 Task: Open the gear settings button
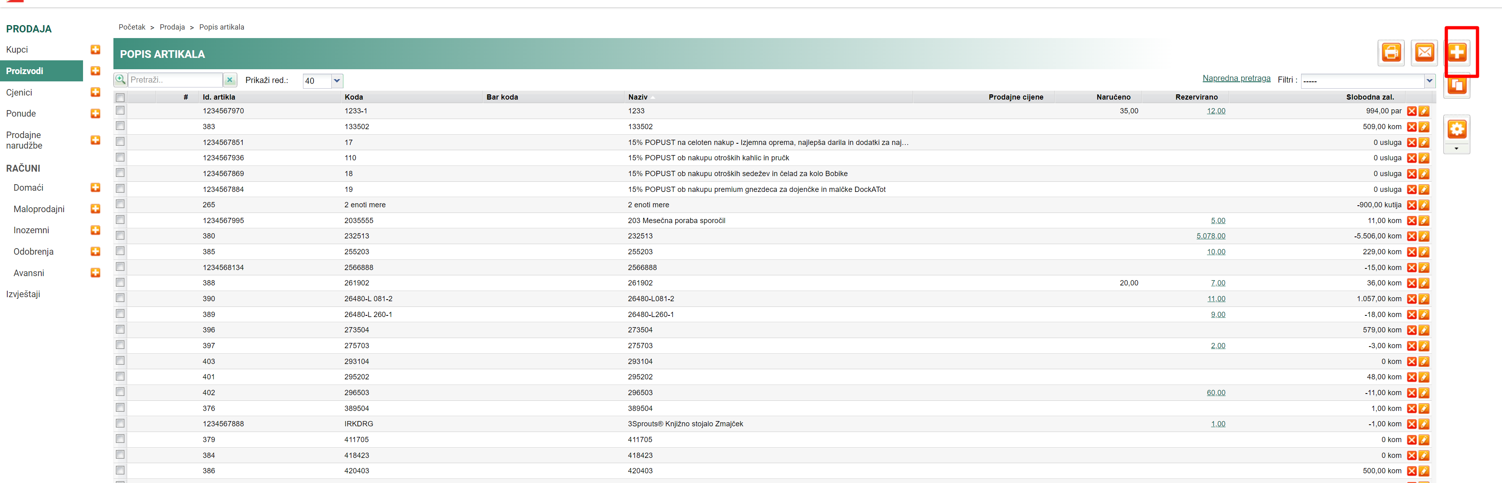tap(1457, 129)
